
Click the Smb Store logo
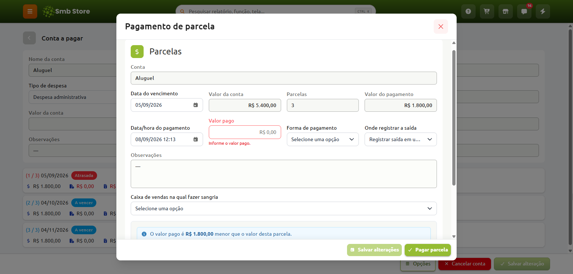click(66, 11)
